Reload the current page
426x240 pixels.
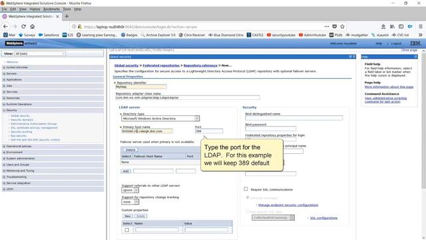coord(24,27)
